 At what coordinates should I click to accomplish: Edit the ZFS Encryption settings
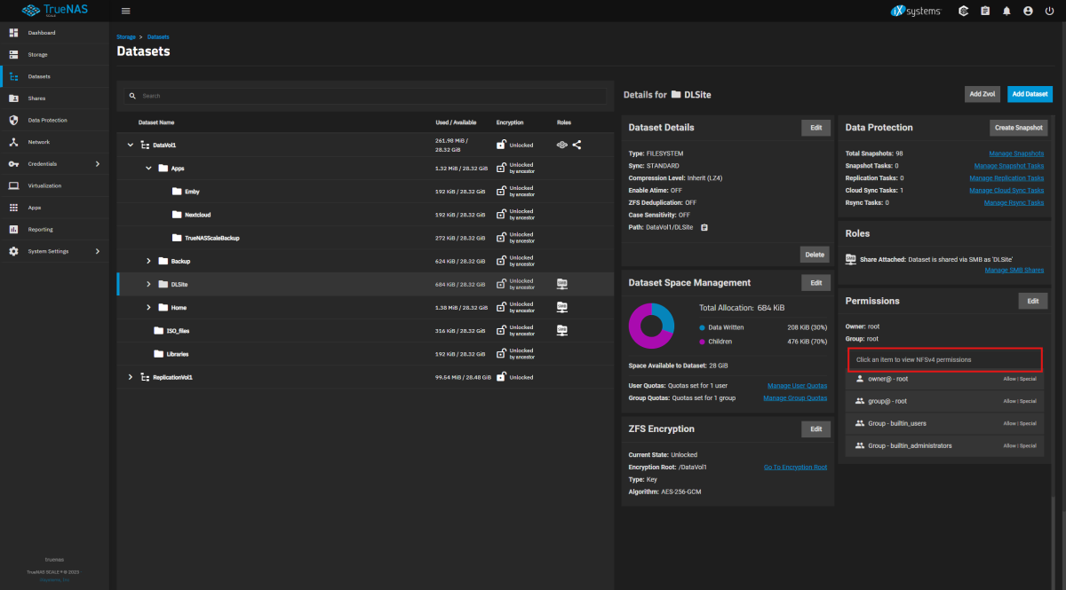pyautogui.click(x=815, y=429)
